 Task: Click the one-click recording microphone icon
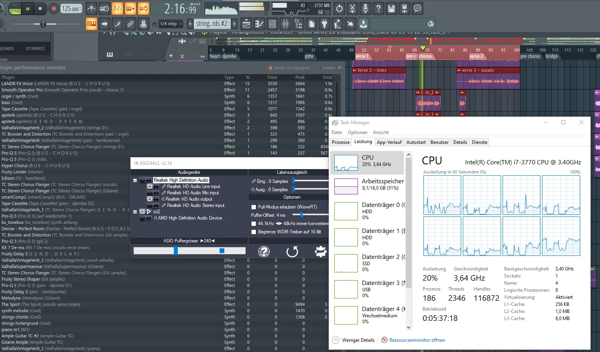365,8
